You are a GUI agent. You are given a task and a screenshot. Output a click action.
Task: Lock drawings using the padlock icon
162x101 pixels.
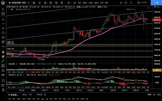point(3,70)
